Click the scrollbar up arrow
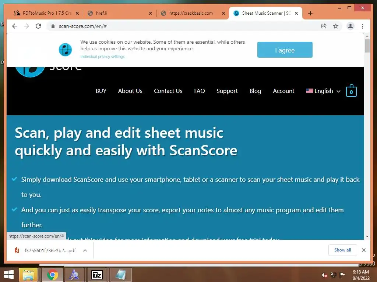The height and width of the screenshot is (282, 377). tap(367, 36)
